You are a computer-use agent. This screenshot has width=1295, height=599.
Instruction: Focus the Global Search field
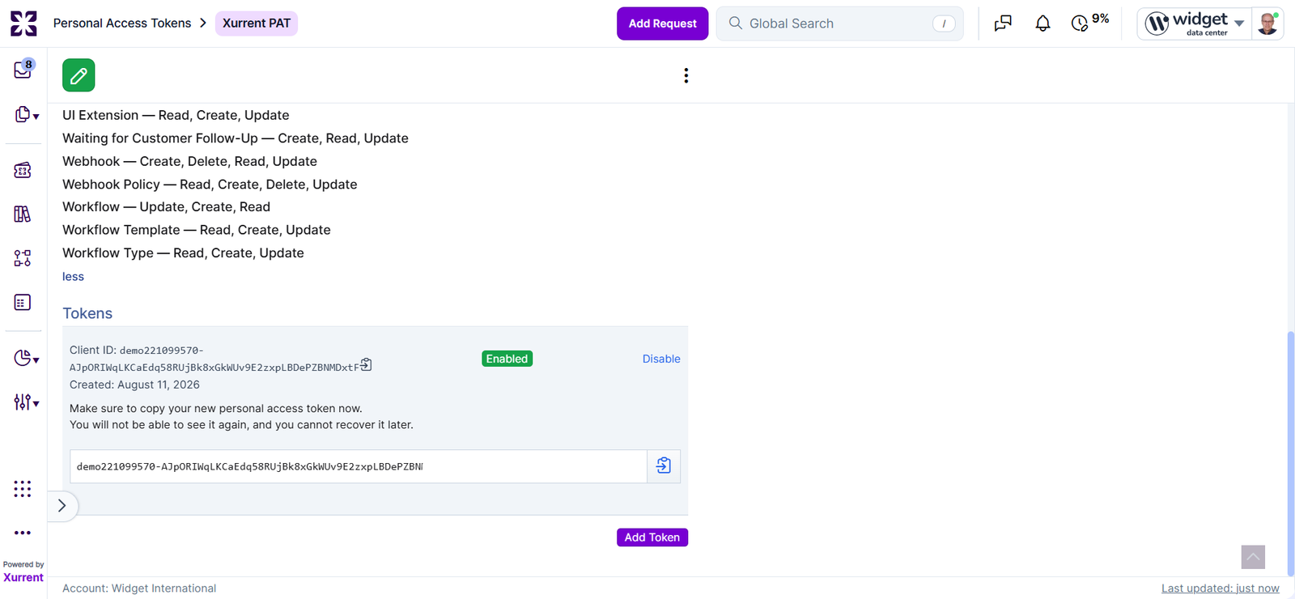click(x=839, y=23)
